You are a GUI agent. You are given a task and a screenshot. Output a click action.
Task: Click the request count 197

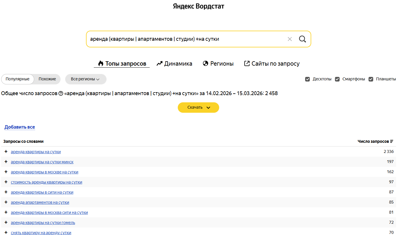390,162
